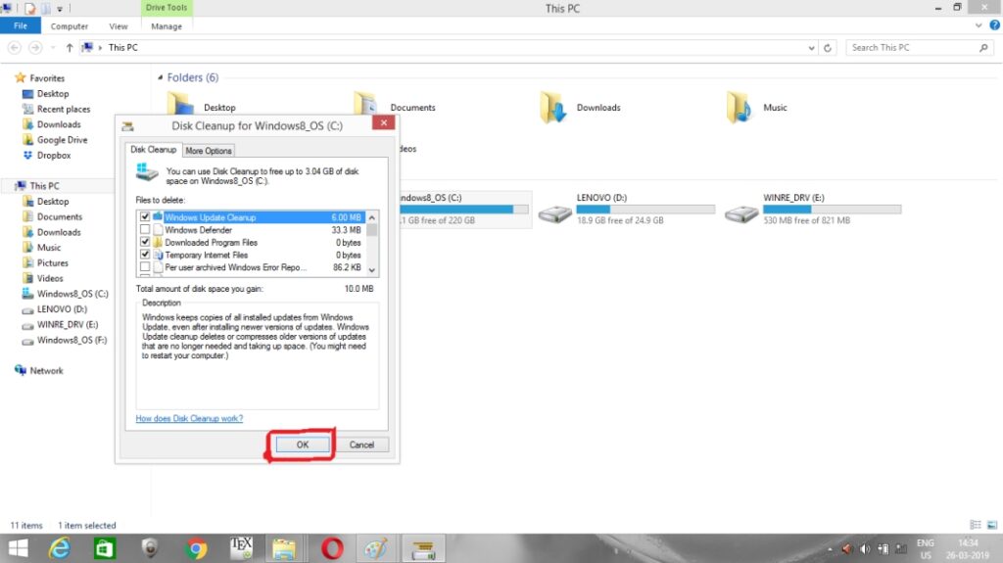Open the Windows Start button
This screenshot has width=1003, height=563.
18,548
